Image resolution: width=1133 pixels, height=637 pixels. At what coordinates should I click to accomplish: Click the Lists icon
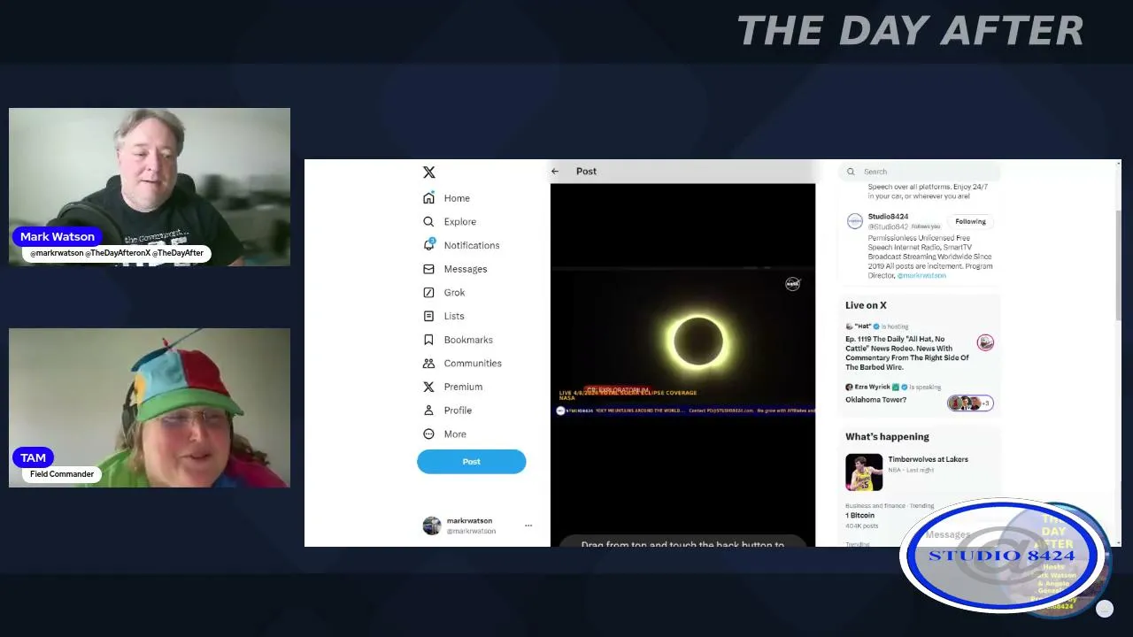click(x=428, y=316)
